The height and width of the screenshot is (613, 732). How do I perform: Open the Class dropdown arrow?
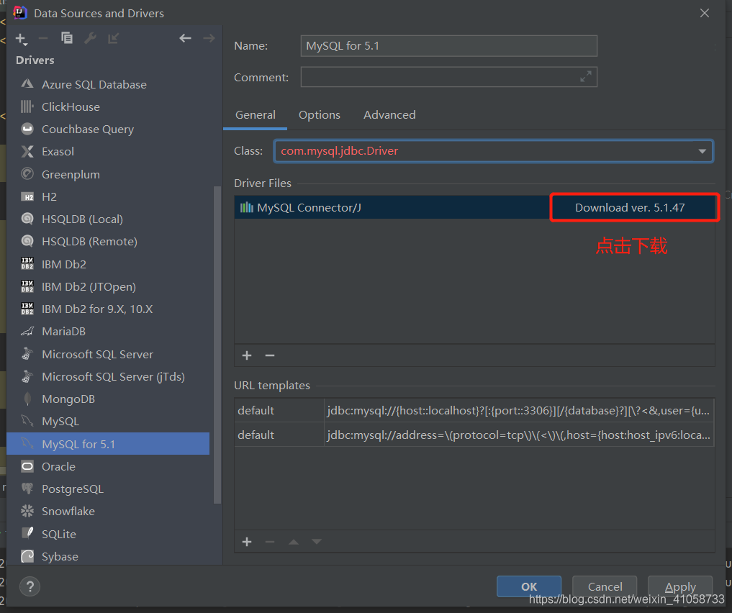coord(702,151)
